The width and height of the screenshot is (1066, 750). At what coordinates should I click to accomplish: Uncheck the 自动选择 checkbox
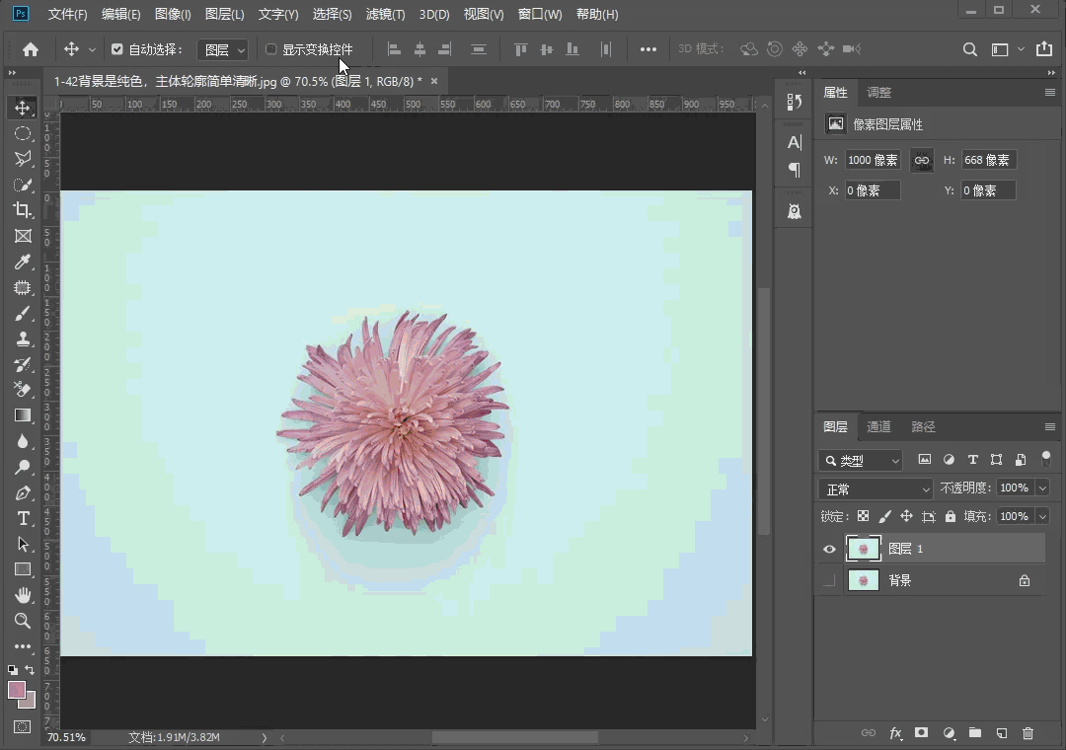click(x=116, y=49)
